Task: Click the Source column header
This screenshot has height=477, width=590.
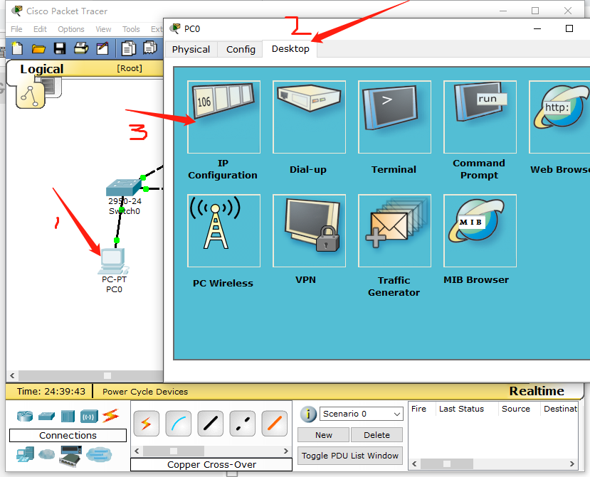Action: click(515, 409)
